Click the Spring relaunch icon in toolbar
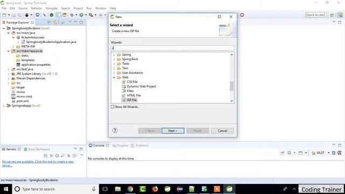This screenshot has width=345, height=194. [65, 15]
